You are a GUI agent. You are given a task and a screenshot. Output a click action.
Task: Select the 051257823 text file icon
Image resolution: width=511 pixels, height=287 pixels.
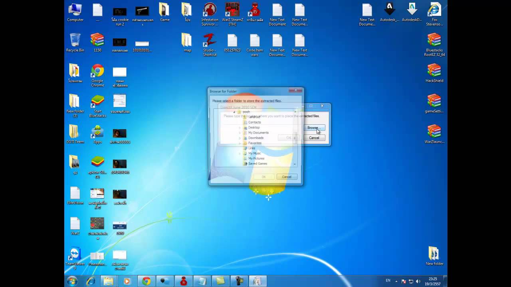(232, 43)
